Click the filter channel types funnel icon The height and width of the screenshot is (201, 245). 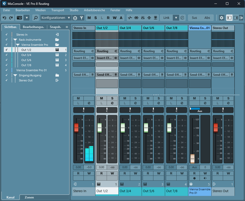pos(82,18)
